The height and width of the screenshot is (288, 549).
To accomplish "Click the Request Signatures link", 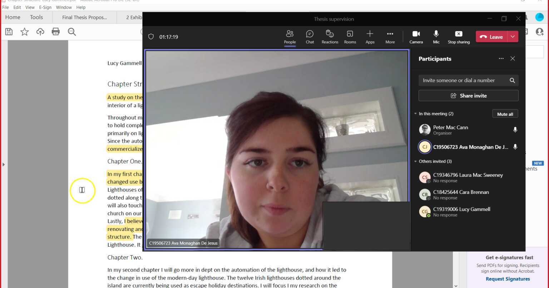I will click(x=508, y=279).
